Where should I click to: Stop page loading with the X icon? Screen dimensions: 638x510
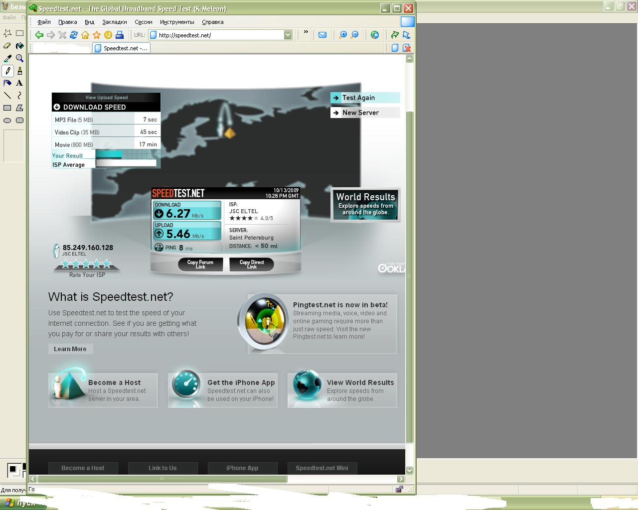(62, 35)
